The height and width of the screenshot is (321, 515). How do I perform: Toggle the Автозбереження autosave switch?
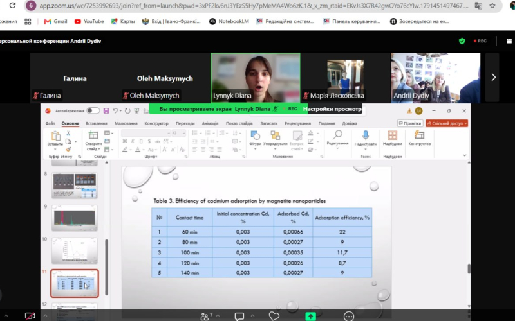(x=93, y=110)
